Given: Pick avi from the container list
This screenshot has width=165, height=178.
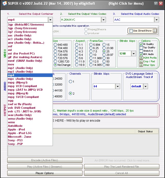Looking at the screenshot, I should [30, 50].
